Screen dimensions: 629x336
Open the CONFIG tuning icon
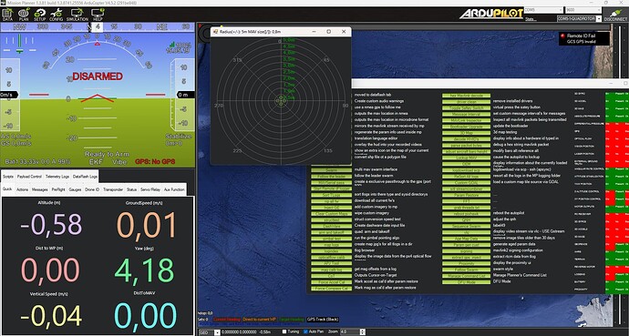[x=57, y=15]
